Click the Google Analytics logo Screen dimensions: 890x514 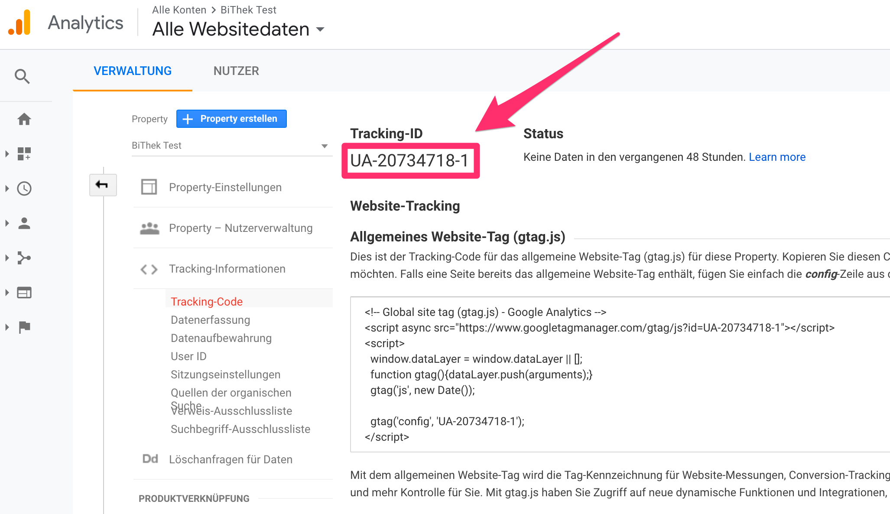pos(20,23)
